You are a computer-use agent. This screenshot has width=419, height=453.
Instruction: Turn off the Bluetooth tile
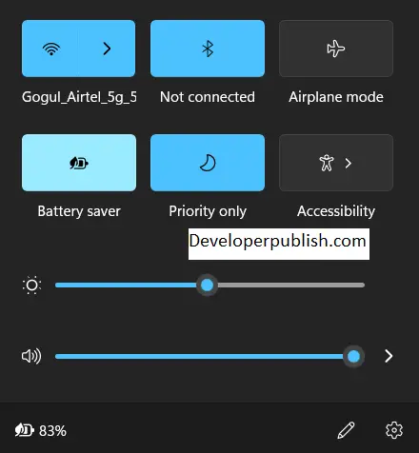[208, 49]
